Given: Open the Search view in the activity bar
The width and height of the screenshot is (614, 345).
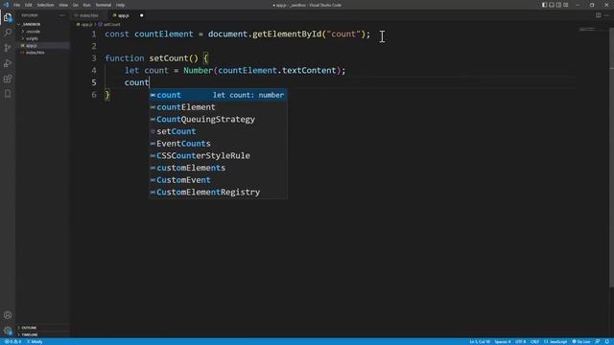Looking at the screenshot, I should [8, 33].
